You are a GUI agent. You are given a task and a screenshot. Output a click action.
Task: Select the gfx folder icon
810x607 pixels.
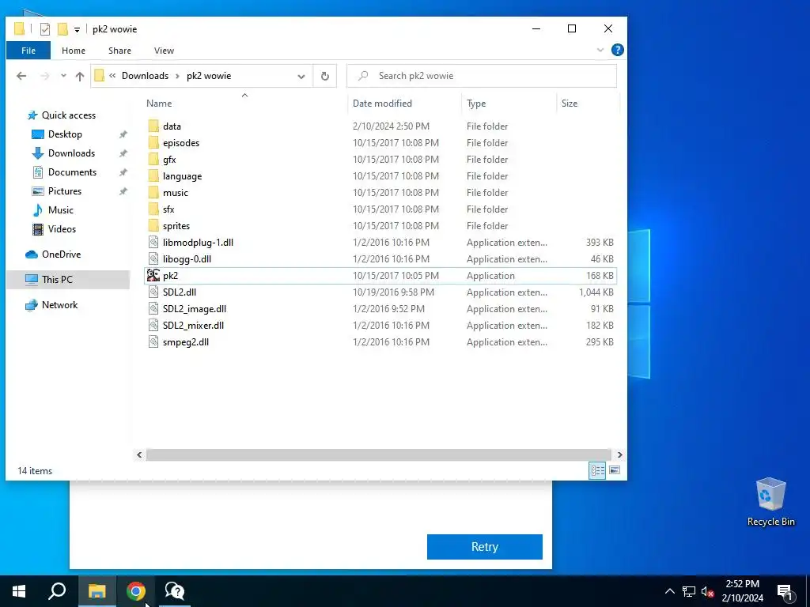coord(153,160)
